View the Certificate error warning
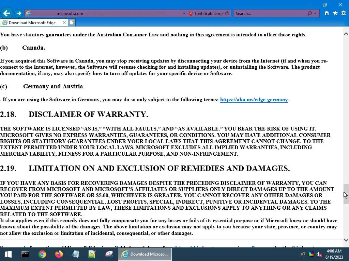Viewport: 349px width, 261px height. coord(206,14)
